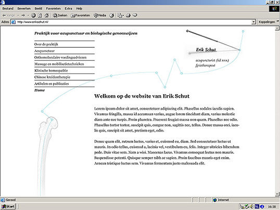This screenshot has height=210, width=280.
Task: Open the Artikelen en publicaties link
Action: (x=52, y=84)
